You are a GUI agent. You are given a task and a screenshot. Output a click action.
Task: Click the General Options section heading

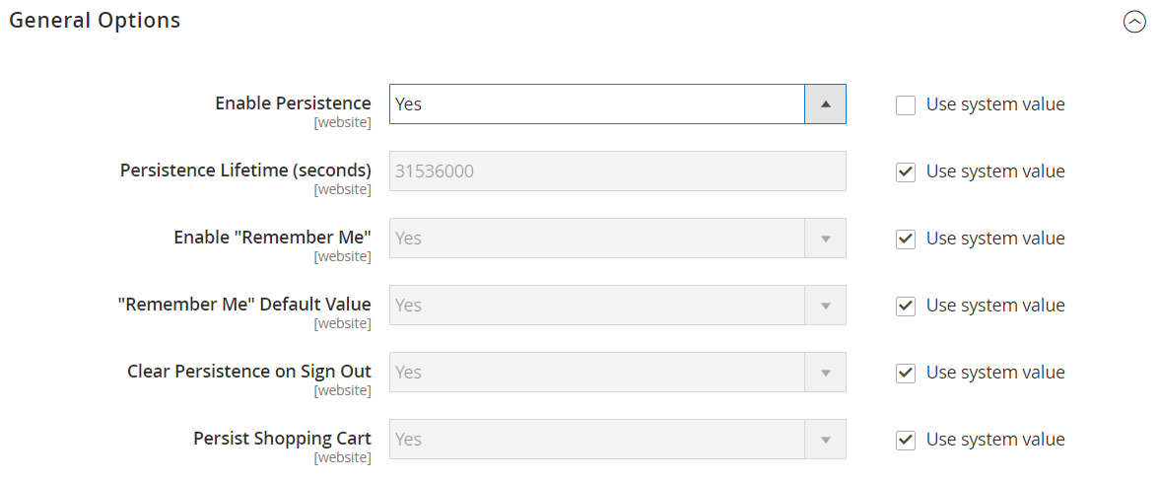[x=95, y=21]
